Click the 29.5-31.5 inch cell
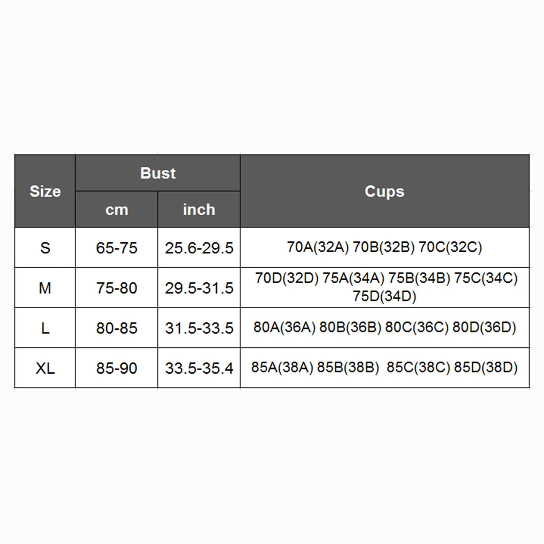 click(x=199, y=288)
